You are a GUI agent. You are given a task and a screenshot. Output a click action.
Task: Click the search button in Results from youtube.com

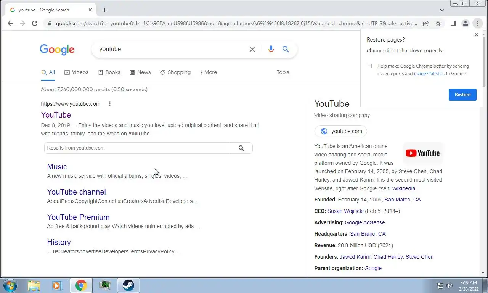point(241,148)
